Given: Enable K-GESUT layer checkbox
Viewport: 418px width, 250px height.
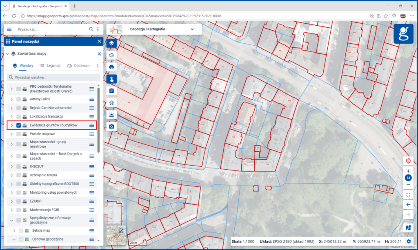Looking at the screenshot, I should [x=19, y=167].
